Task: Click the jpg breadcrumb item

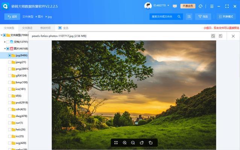Action: [50, 17]
